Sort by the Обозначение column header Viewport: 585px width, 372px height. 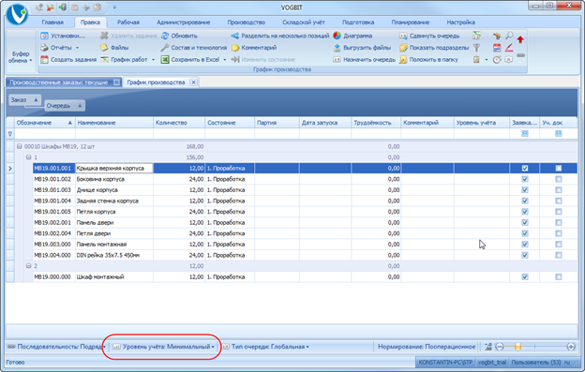[x=44, y=123]
